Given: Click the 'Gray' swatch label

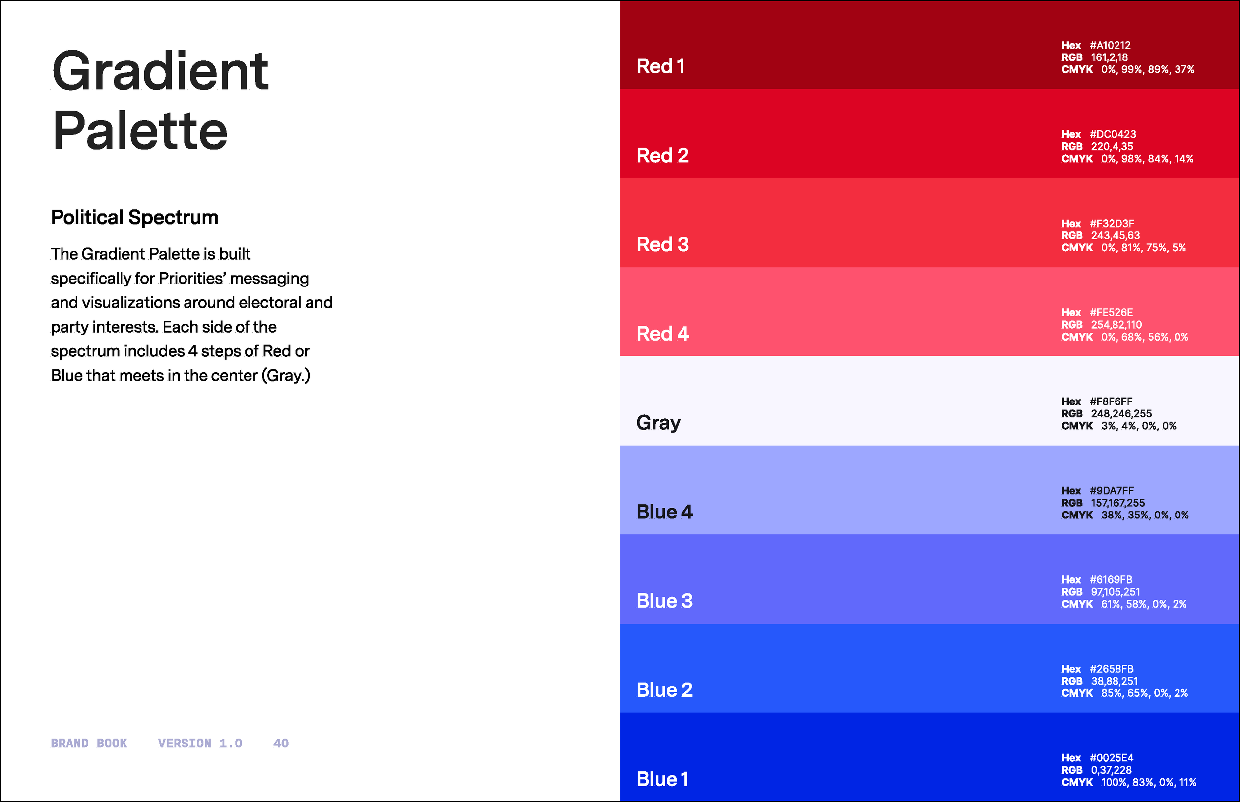Looking at the screenshot, I should [x=659, y=423].
